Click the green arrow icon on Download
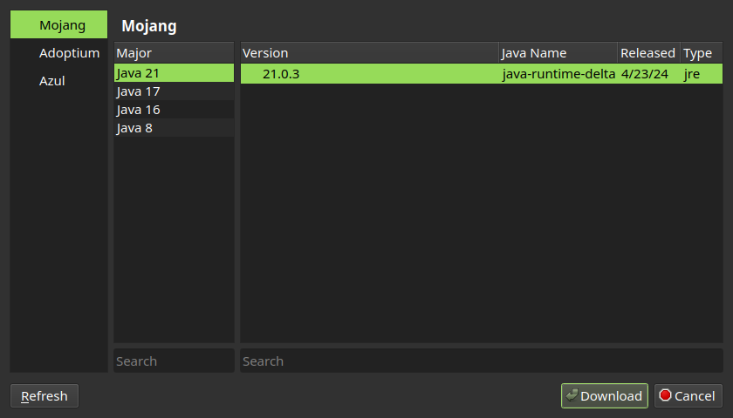733x418 pixels. 572,395
